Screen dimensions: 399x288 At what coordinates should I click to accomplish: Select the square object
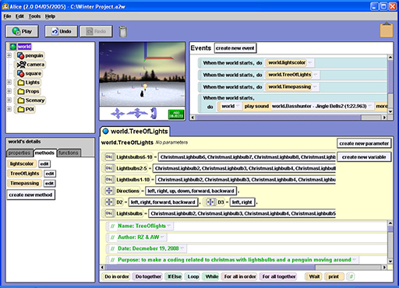[30, 73]
